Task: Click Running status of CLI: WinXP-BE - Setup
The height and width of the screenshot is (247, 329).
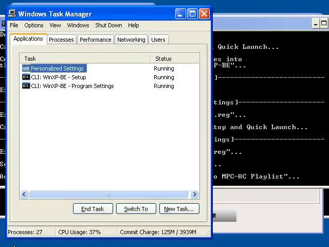Action: click(x=164, y=77)
